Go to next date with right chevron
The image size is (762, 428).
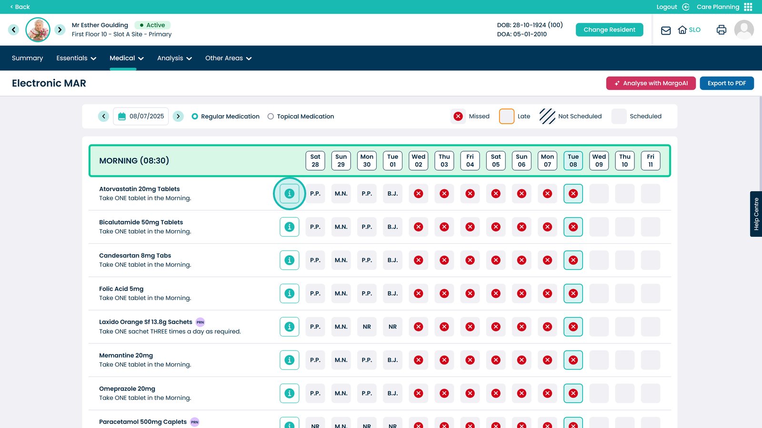point(178,116)
